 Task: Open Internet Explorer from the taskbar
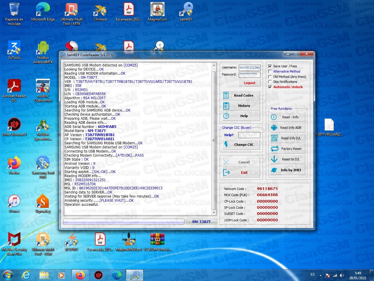coord(26,275)
